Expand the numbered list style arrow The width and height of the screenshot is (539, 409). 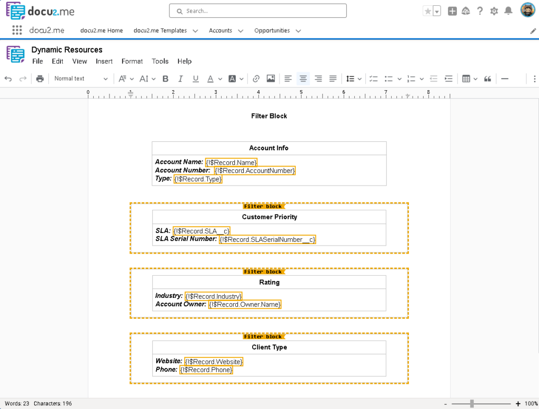coord(422,79)
